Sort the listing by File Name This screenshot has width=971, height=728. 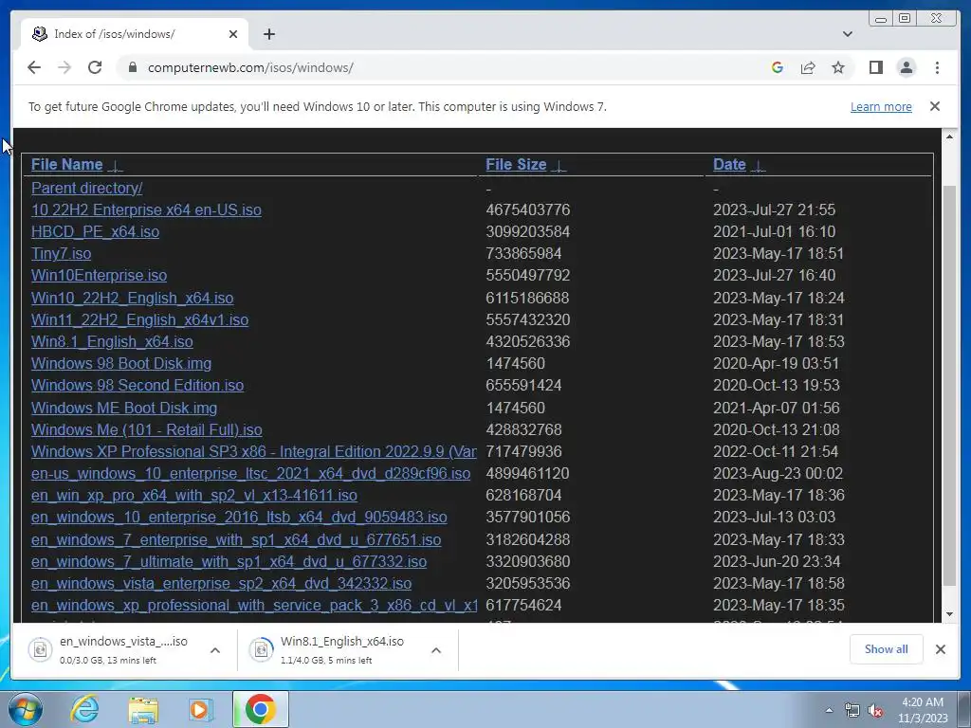pyautogui.click(x=67, y=165)
